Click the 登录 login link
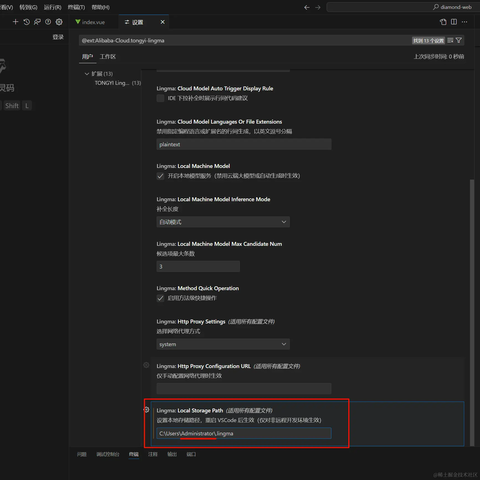 [x=58, y=37]
